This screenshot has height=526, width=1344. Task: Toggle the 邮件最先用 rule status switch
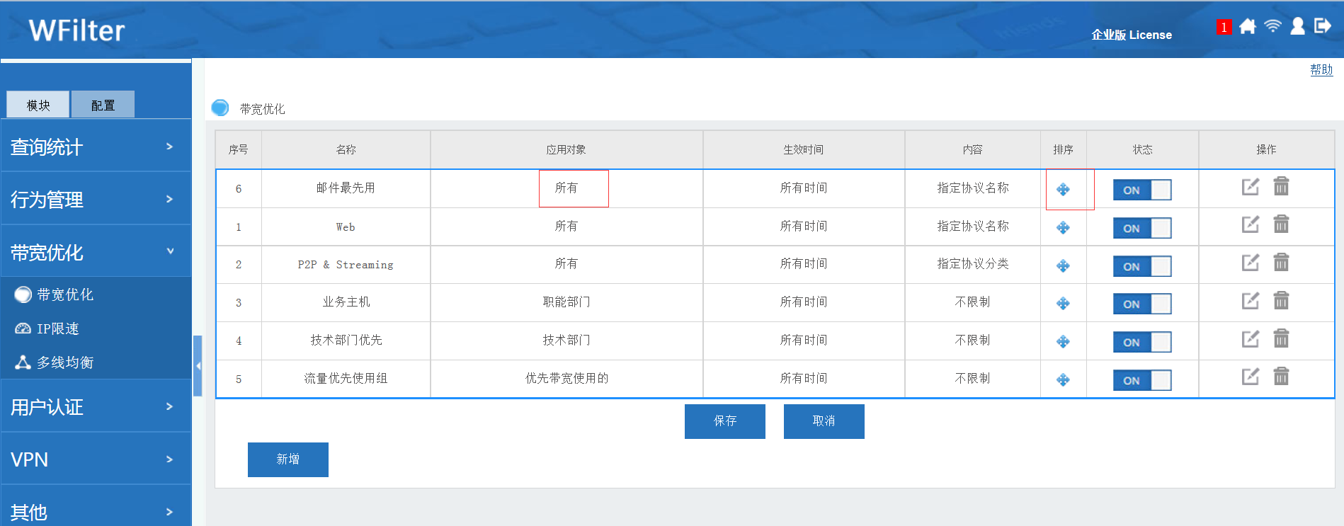tap(1141, 190)
